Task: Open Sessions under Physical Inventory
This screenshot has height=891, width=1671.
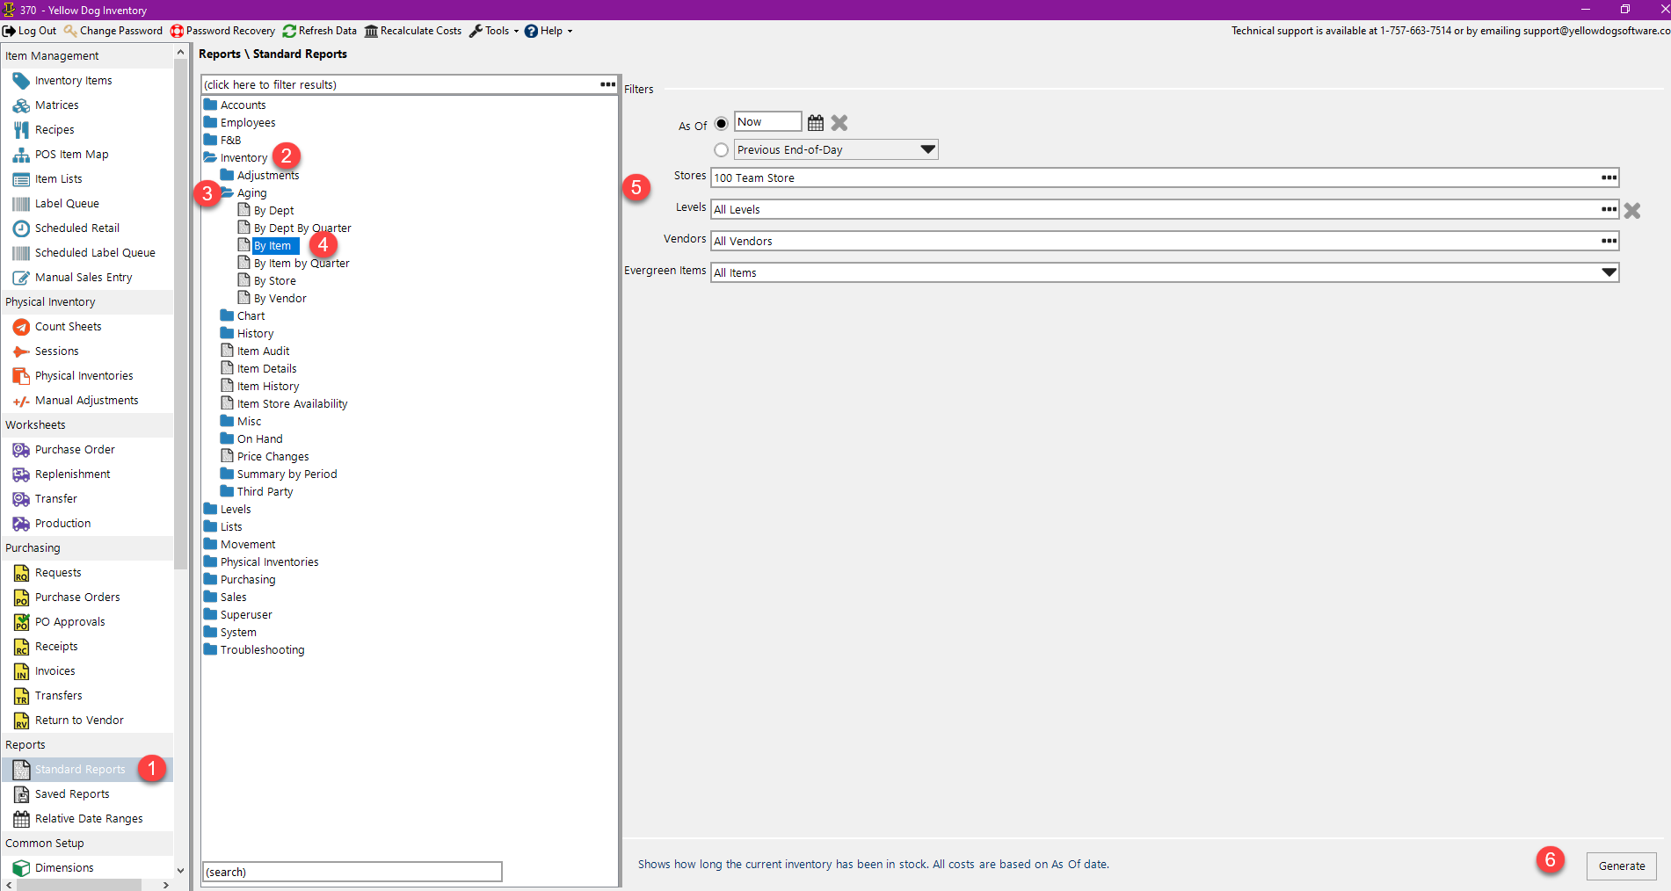Action: [56, 351]
